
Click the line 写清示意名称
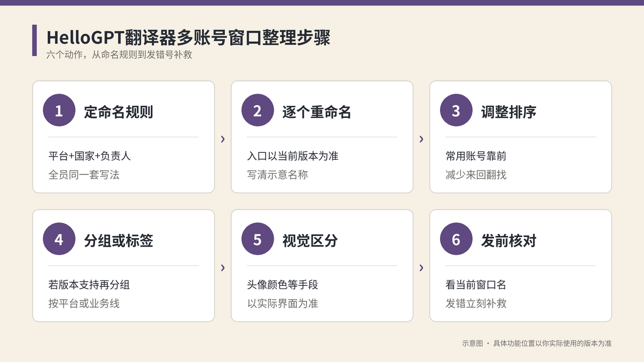[277, 175]
